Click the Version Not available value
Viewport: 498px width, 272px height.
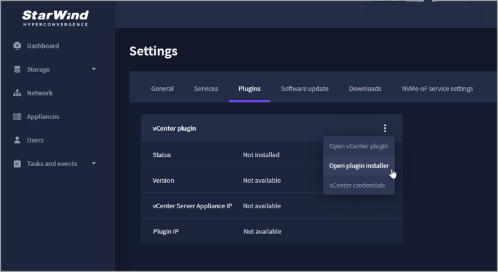point(262,180)
